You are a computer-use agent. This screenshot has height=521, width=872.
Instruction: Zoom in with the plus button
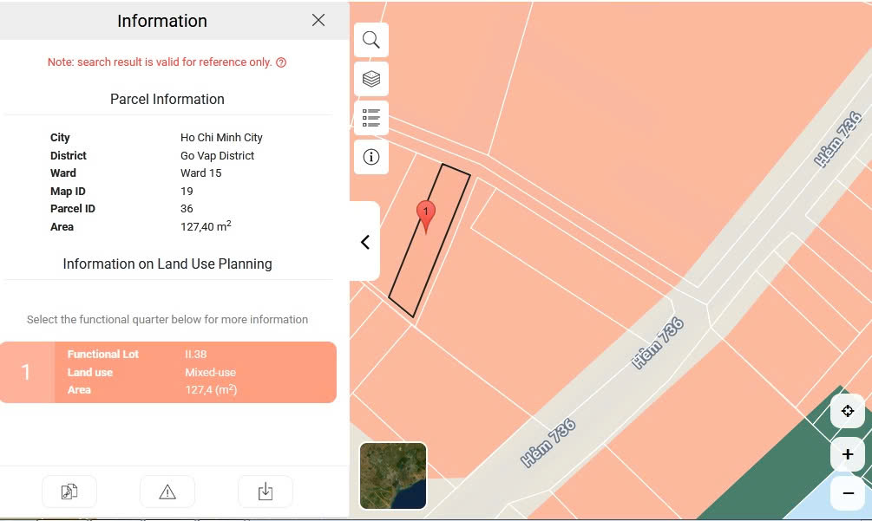tap(847, 454)
